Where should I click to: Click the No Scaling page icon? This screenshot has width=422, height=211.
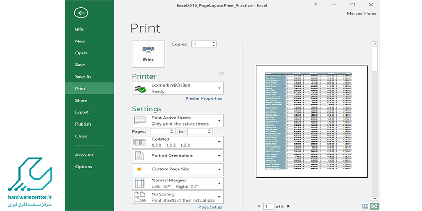tap(140, 197)
